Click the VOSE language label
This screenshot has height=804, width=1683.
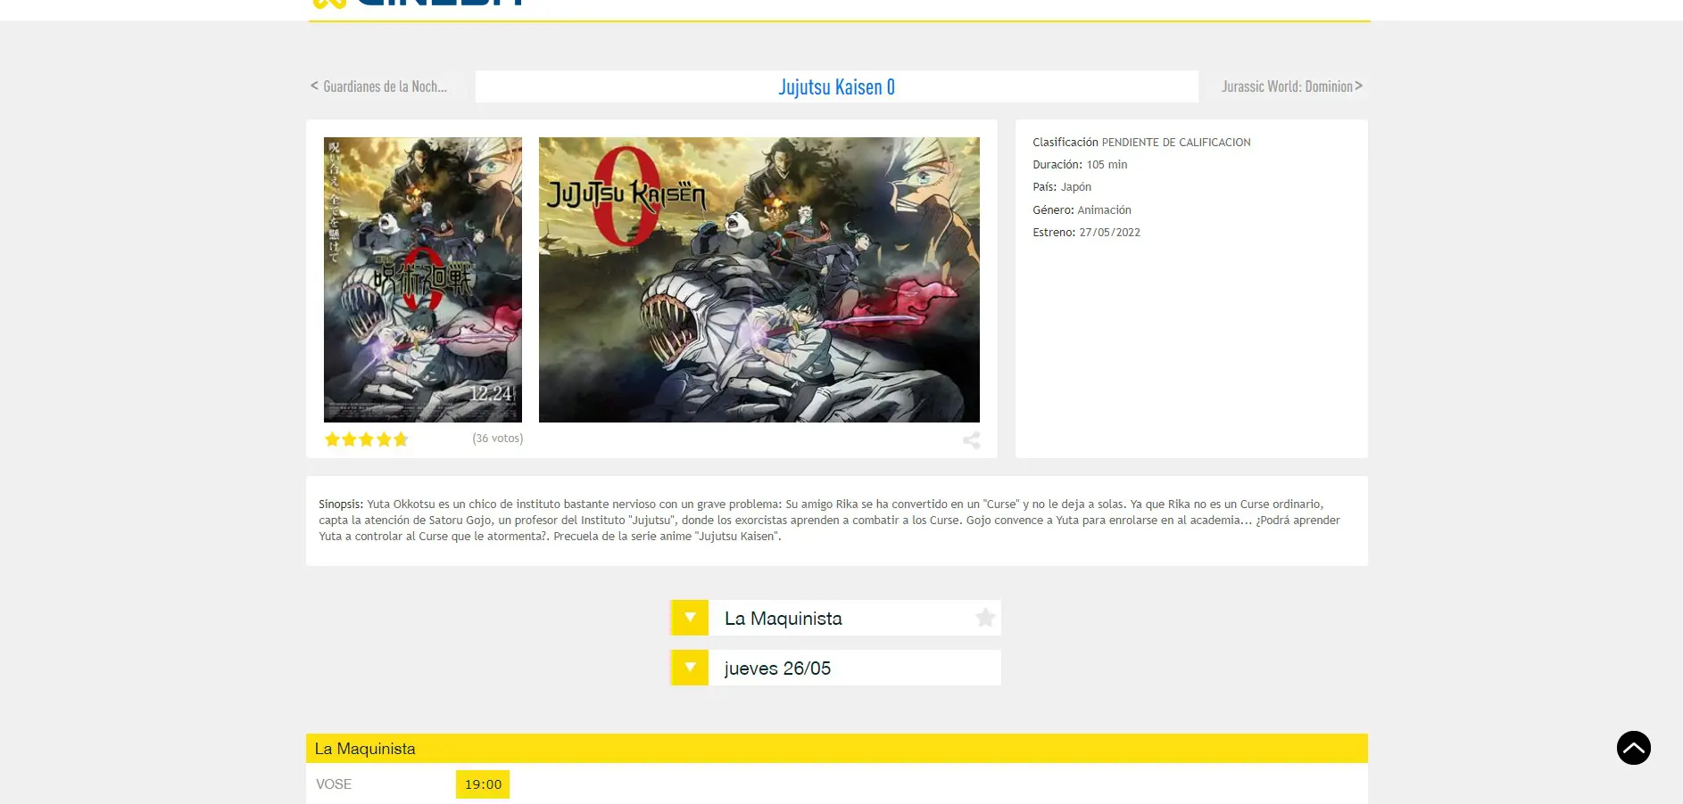pyautogui.click(x=334, y=784)
